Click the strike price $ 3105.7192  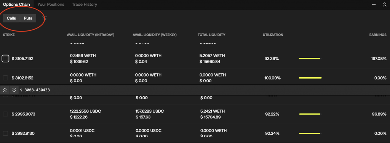pos(22,59)
